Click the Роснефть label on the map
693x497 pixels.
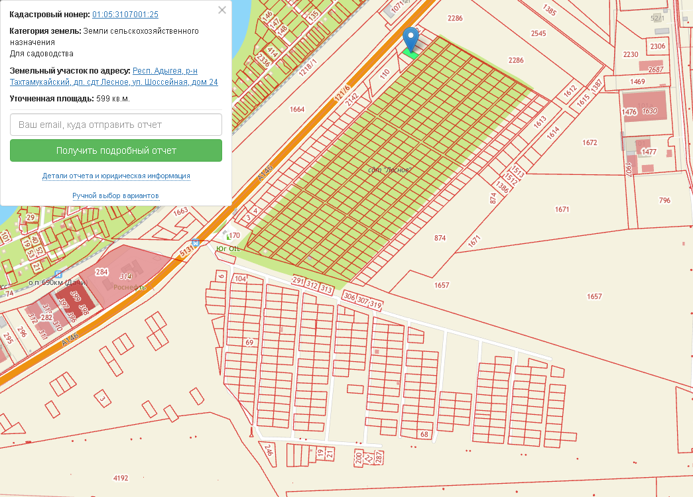click(130, 287)
